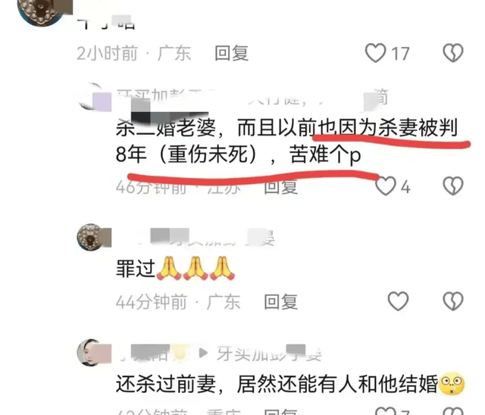Reply to the 46分钟前 江苏 comment
The height and width of the screenshot is (415, 485).
coord(281,186)
